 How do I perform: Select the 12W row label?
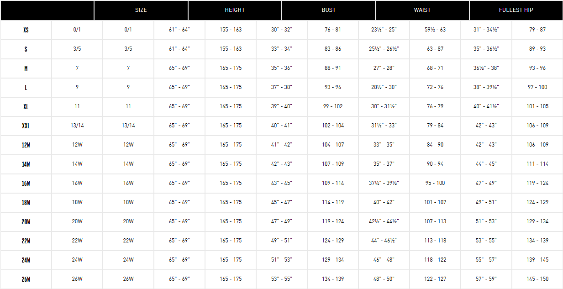(x=26, y=145)
